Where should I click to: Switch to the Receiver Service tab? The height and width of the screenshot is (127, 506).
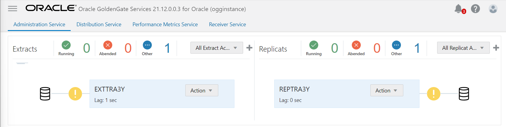tap(228, 24)
